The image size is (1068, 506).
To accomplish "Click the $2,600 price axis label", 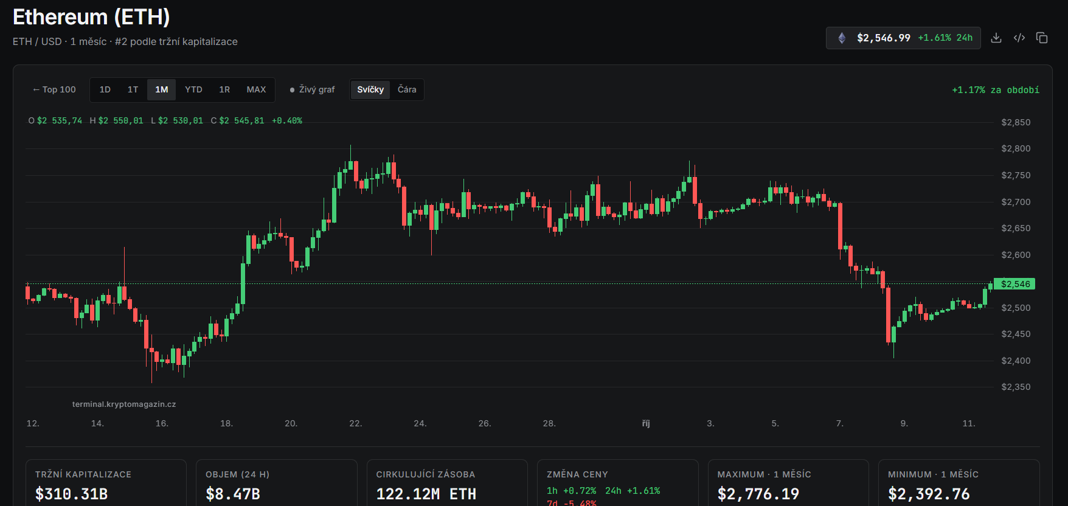I will tap(1016, 255).
